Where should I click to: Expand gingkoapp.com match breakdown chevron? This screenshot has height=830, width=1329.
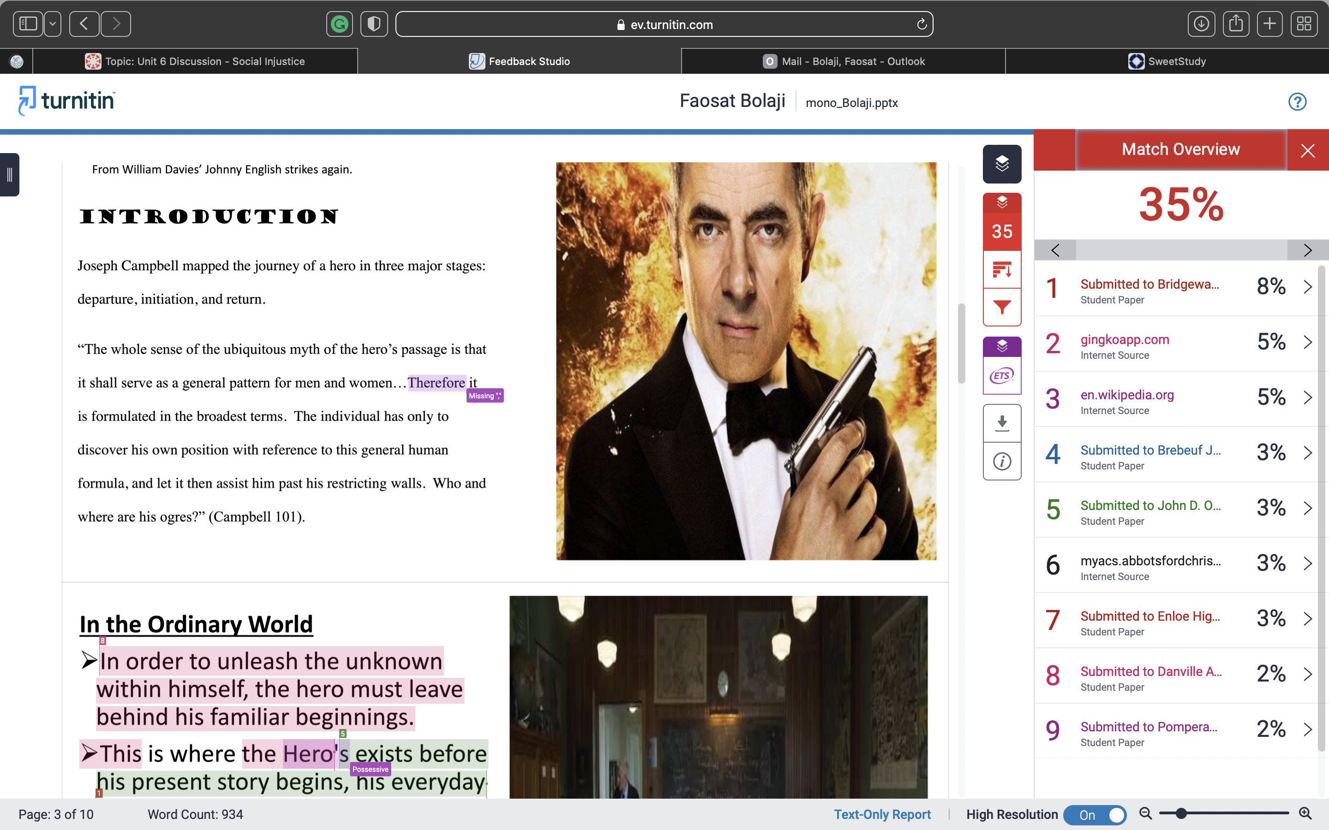[x=1308, y=342]
